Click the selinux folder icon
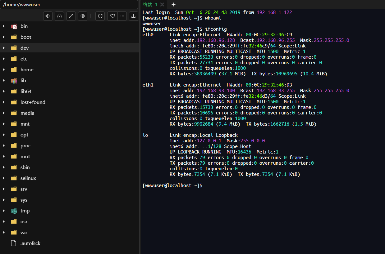 click(14, 178)
